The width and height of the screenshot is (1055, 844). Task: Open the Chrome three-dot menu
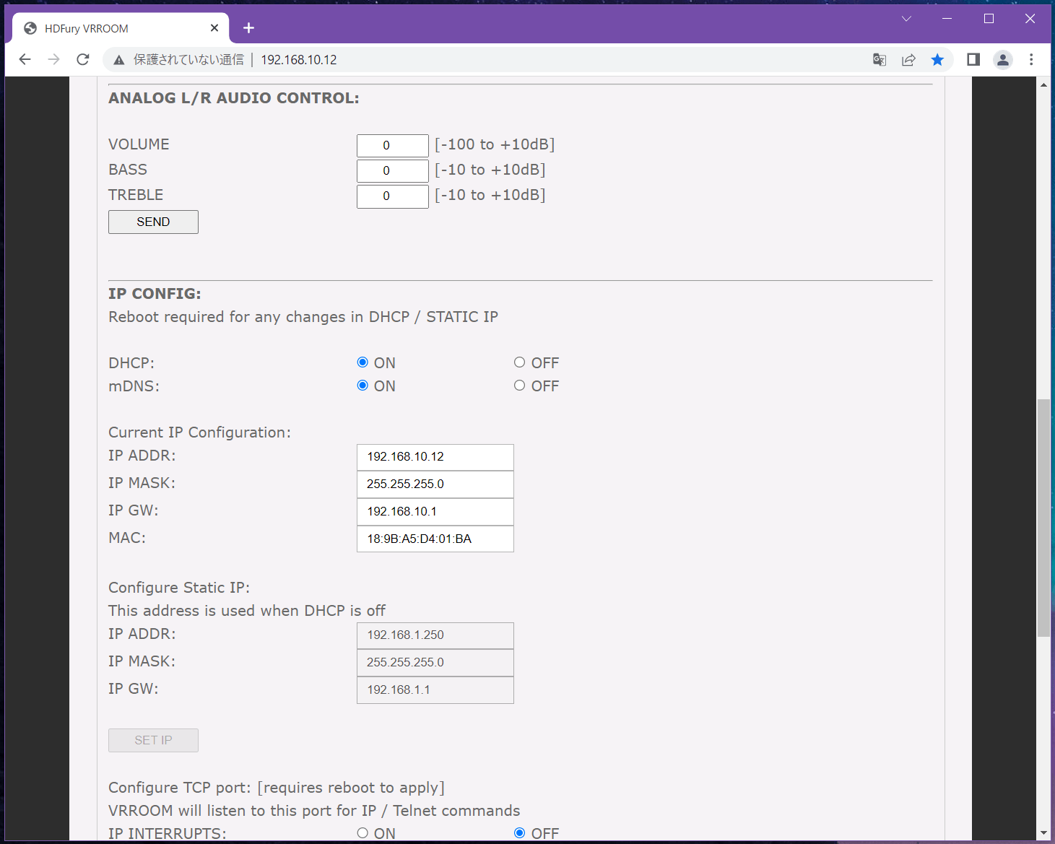coord(1031,60)
